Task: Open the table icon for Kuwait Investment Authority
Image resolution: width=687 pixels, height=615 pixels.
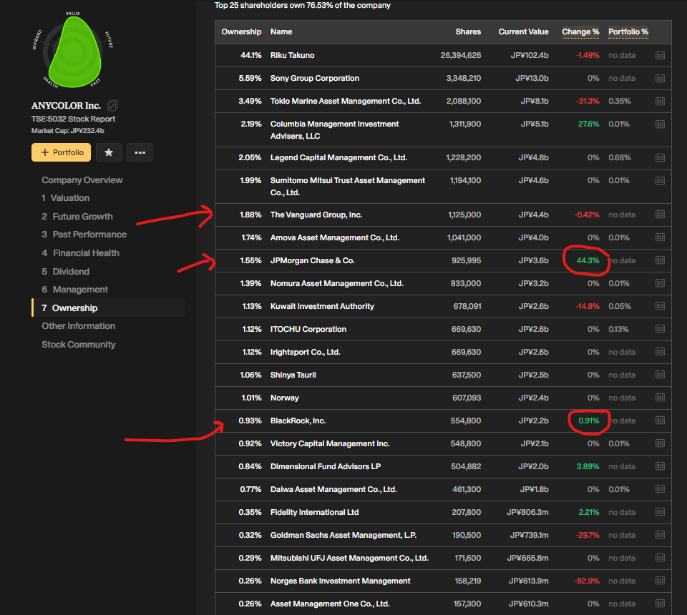Action: point(660,306)
